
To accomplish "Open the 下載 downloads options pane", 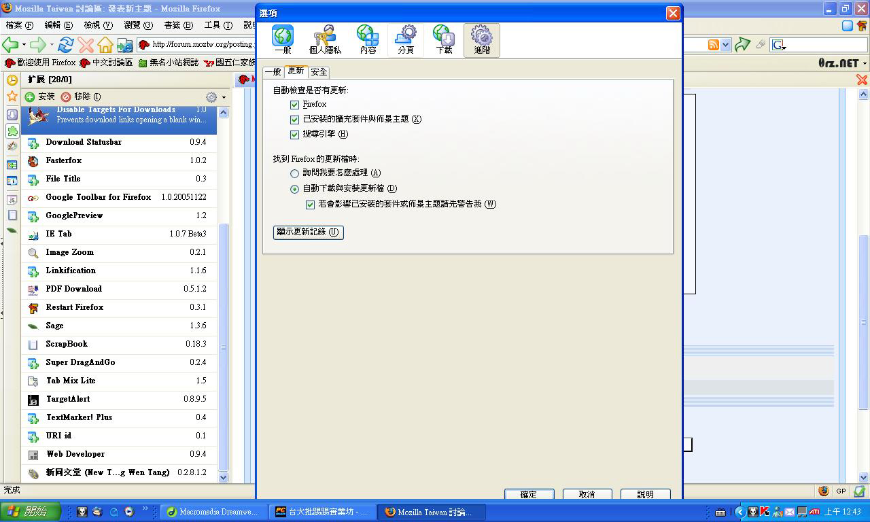I will pyautogui.click(x=444, y=39).
